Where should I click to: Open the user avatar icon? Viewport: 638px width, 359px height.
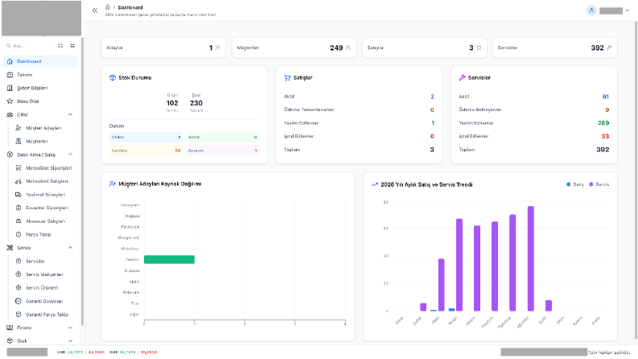pos(591,10)
